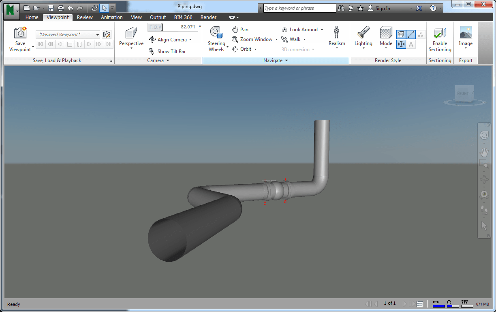The image size is (496, 312).
Task: Click the FRONT face of ViewCube
Action: click(463, 93)
